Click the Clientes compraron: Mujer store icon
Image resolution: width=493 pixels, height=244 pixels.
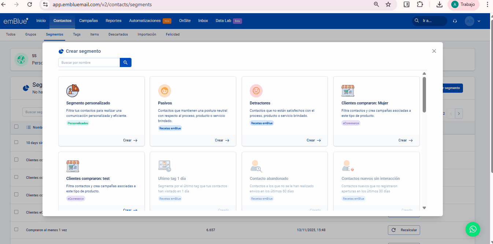coord(348,90)
